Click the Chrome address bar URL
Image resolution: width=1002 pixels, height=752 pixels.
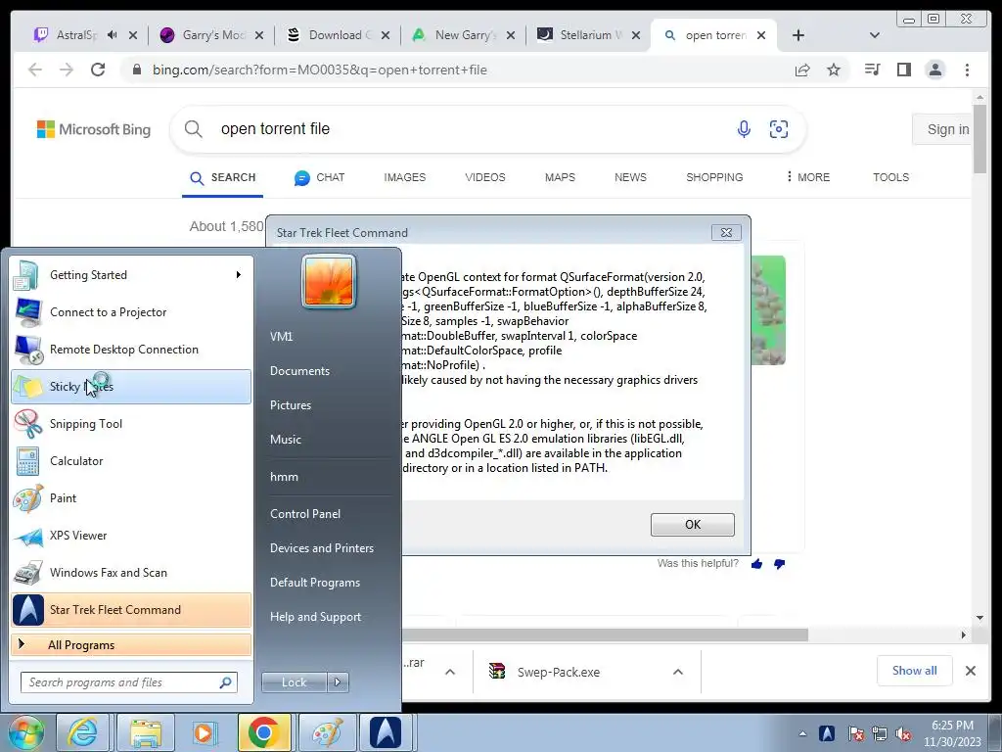(x=320, y=70)
